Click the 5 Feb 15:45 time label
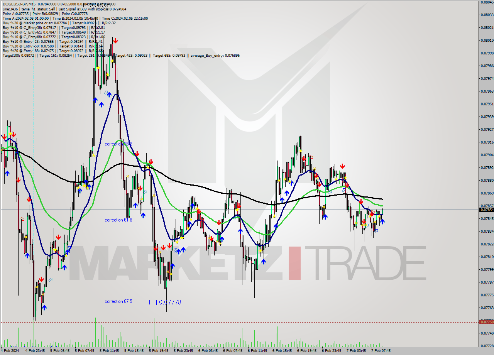The width and height of the screenshot is (494, 355). click(134, 351)
